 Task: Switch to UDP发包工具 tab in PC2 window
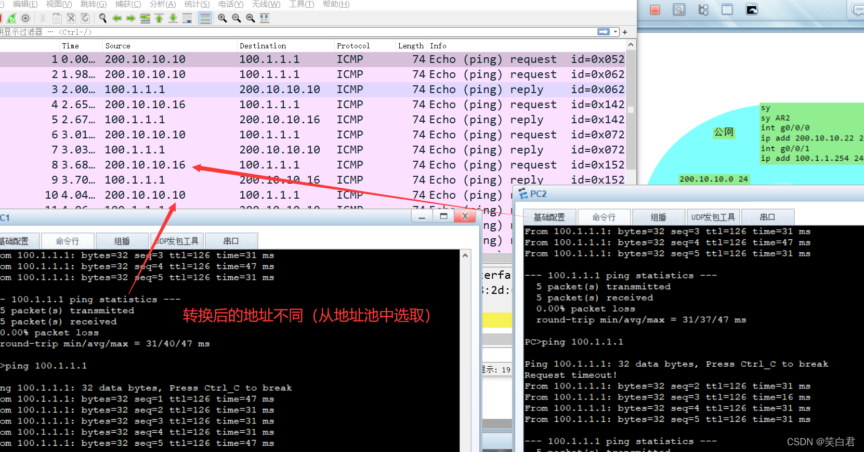[713, 217]
